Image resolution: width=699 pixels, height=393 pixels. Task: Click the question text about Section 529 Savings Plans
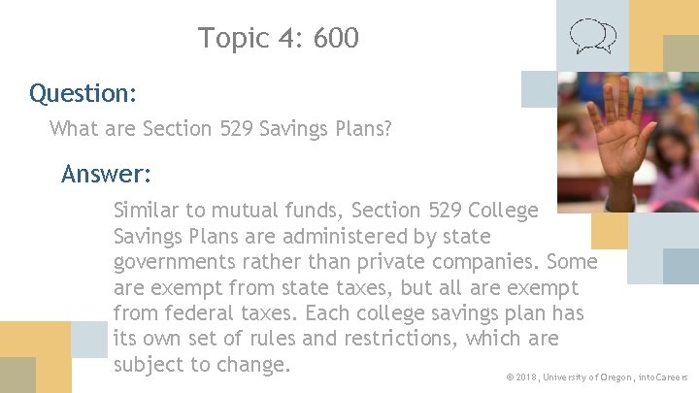click(x=220, y=128)
